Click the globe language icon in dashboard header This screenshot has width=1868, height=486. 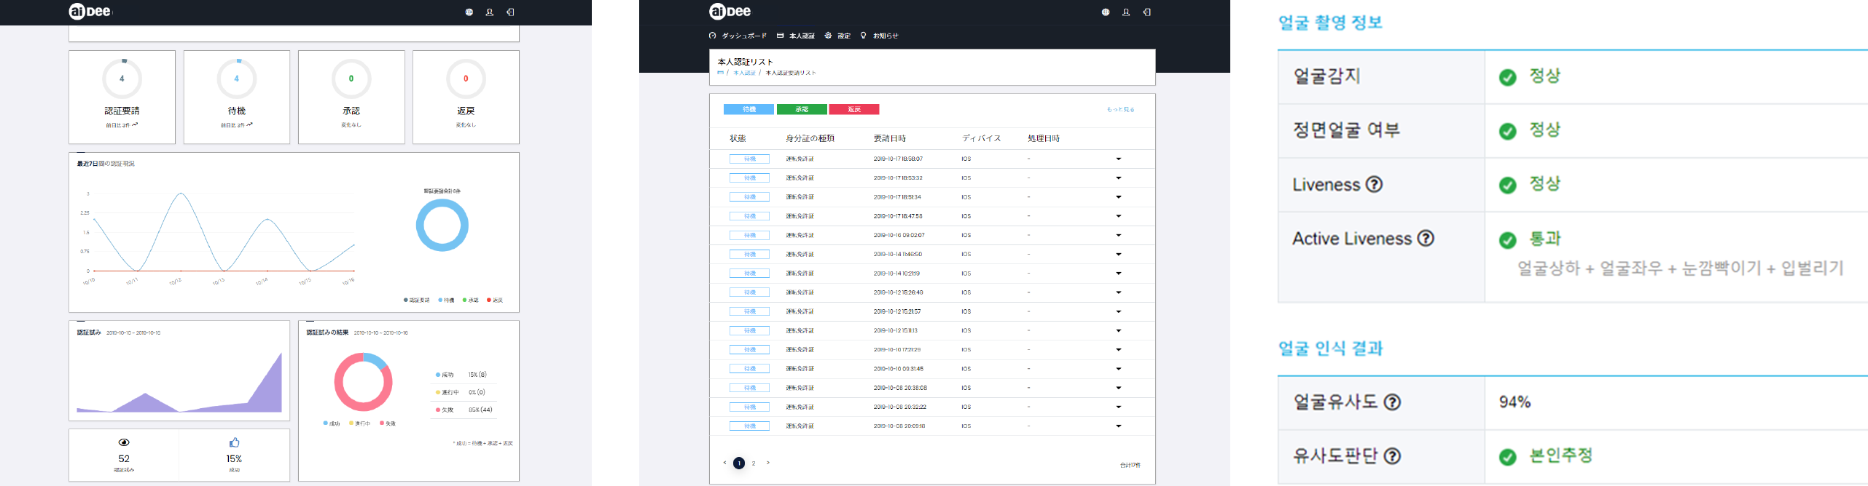469,12
